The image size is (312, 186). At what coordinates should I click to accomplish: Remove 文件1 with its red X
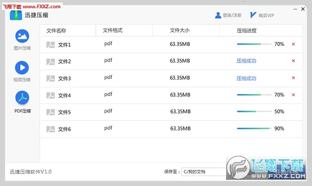293,44
